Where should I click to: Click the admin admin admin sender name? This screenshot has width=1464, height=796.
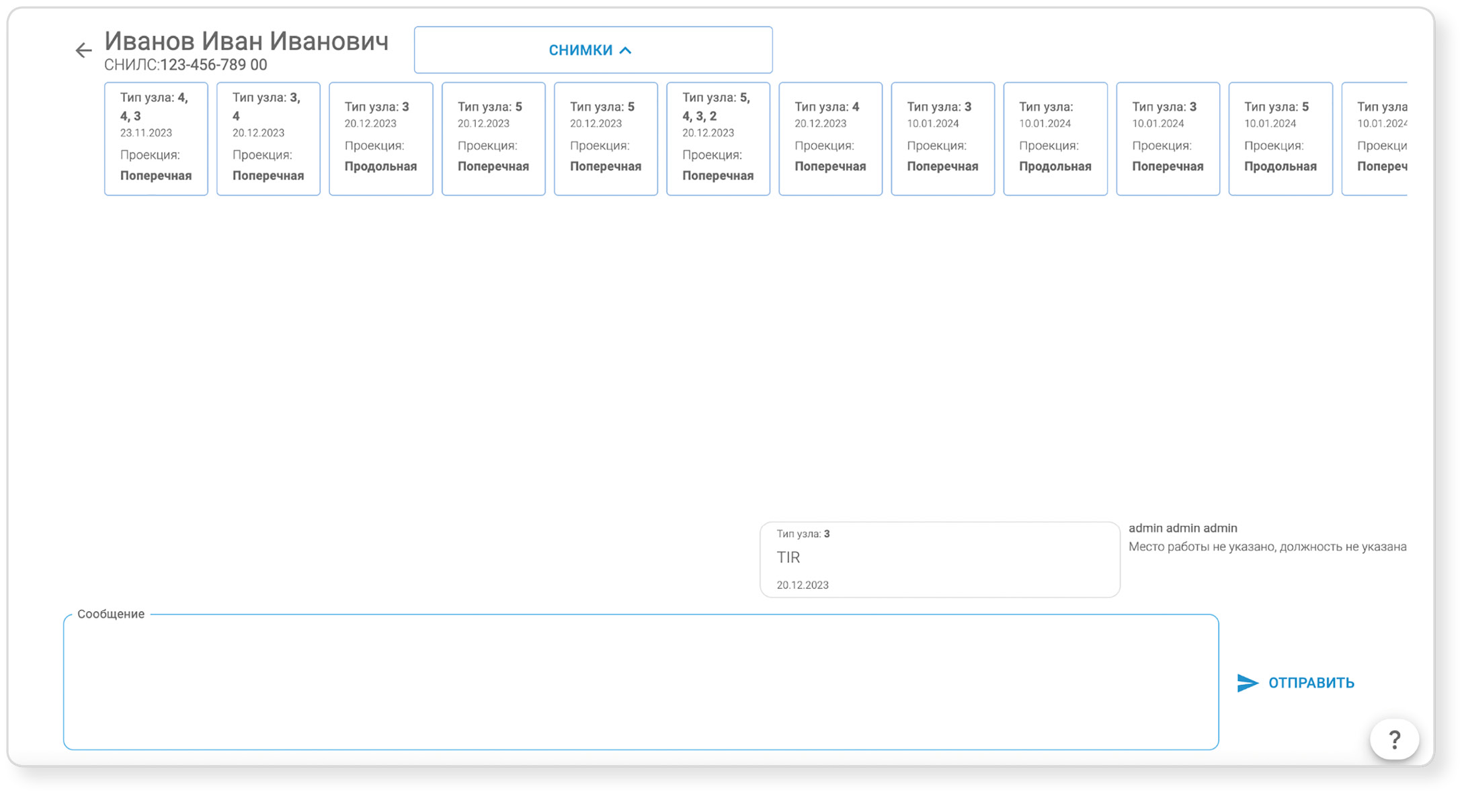point(1182,528)
